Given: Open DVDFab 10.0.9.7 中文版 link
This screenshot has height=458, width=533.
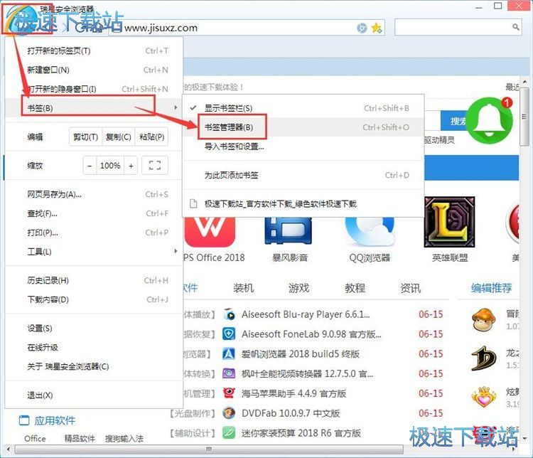Looking at the screenshot, I should pos(291,413).
